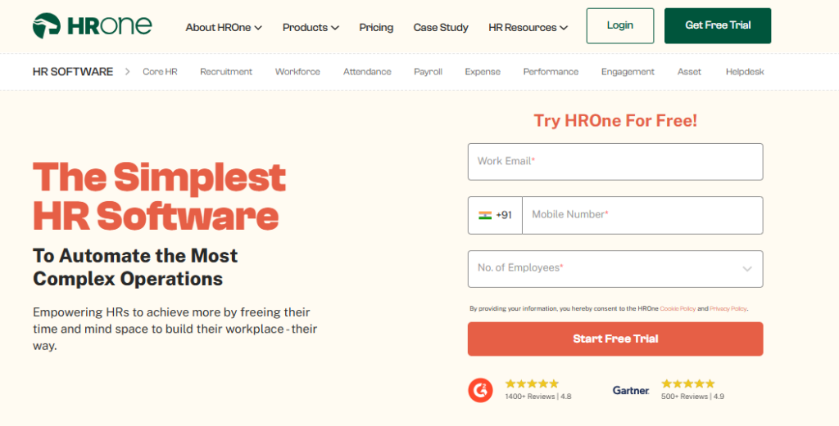Open the Pricing page

tap(376, 27)
